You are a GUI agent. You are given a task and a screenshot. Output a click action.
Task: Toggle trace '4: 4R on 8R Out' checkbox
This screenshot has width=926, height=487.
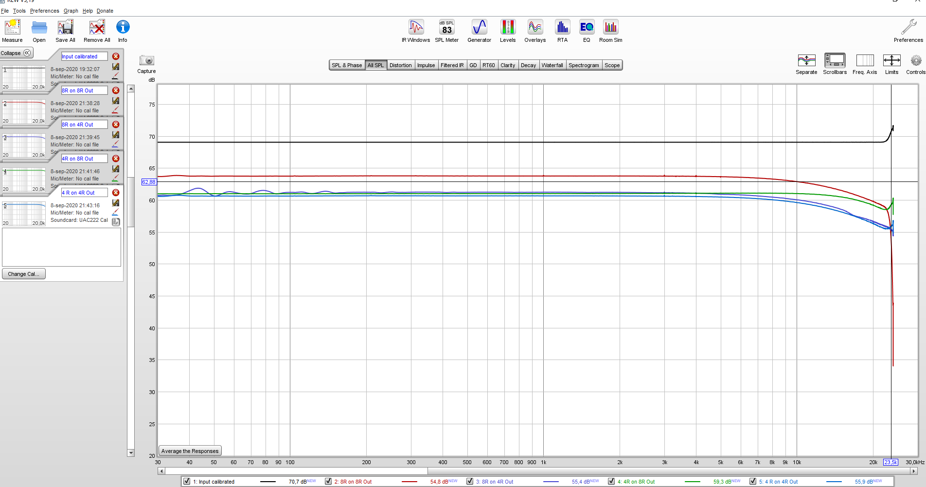611,481
